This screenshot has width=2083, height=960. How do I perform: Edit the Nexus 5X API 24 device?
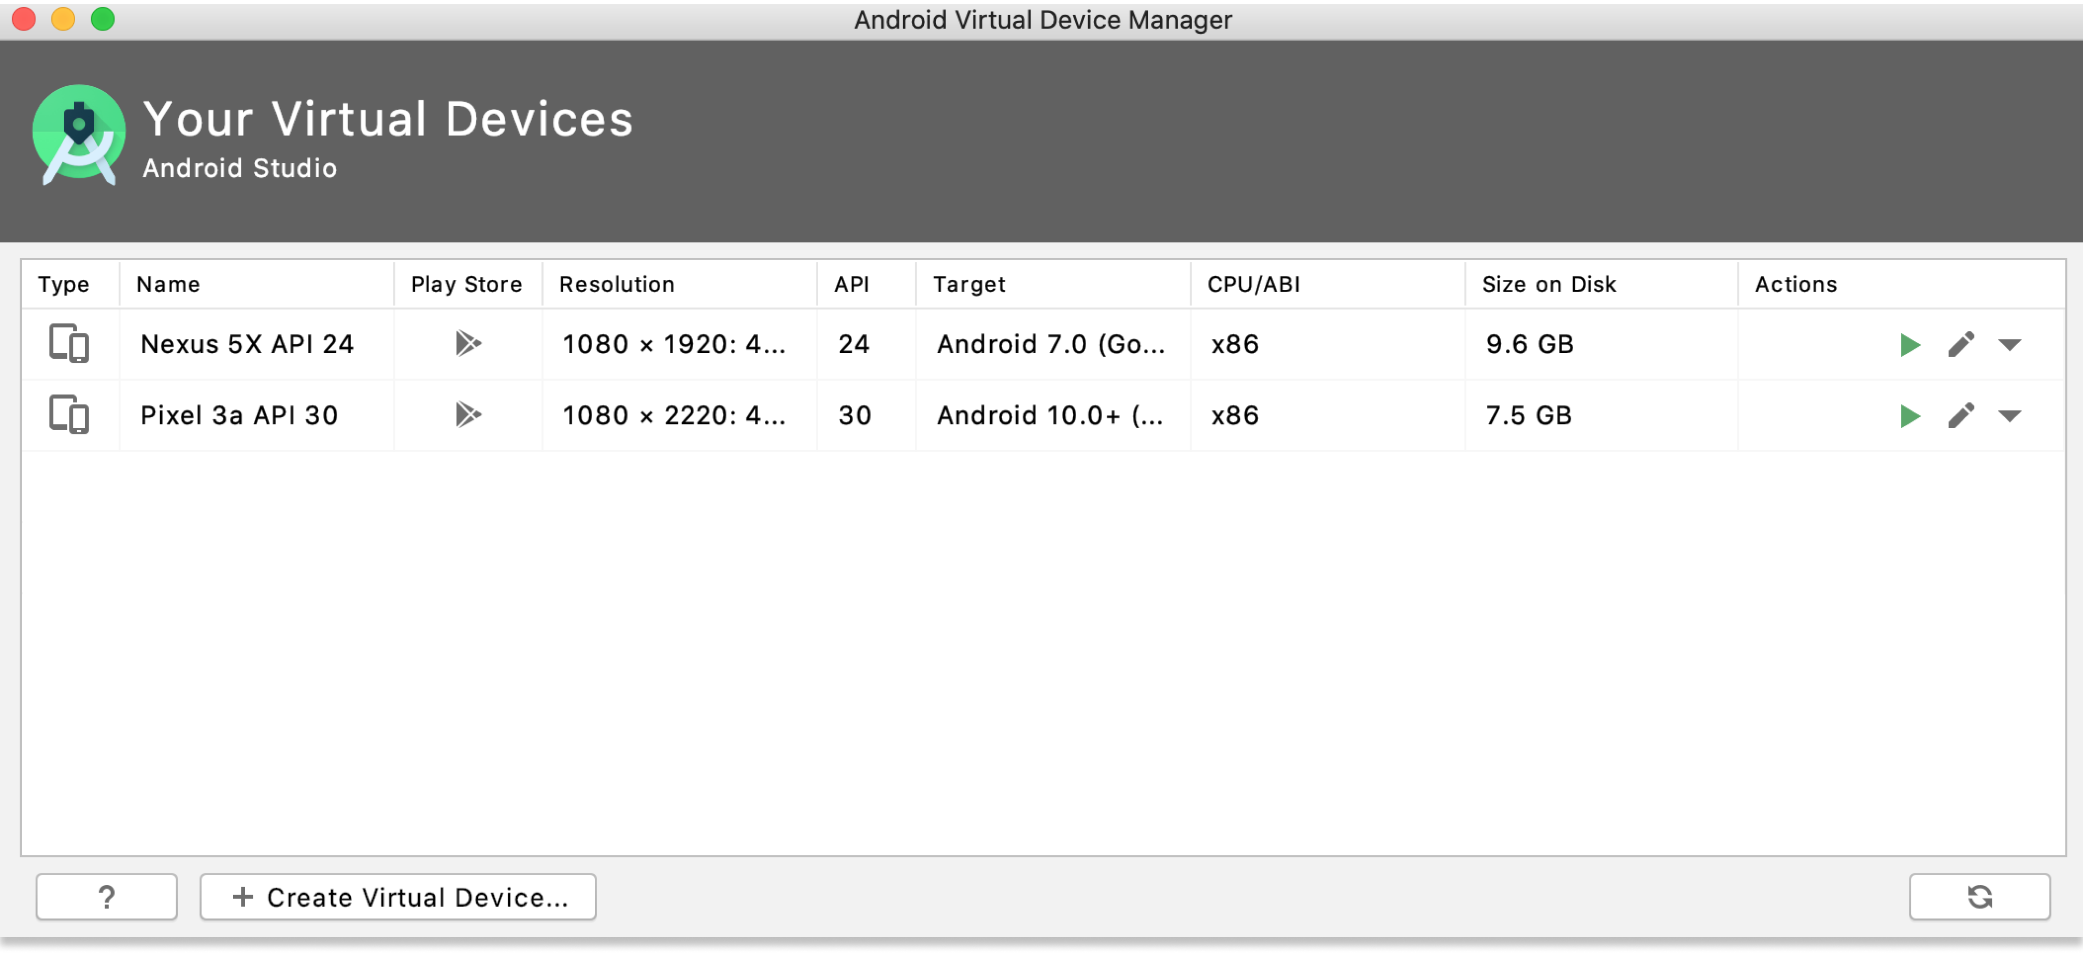1960,345
